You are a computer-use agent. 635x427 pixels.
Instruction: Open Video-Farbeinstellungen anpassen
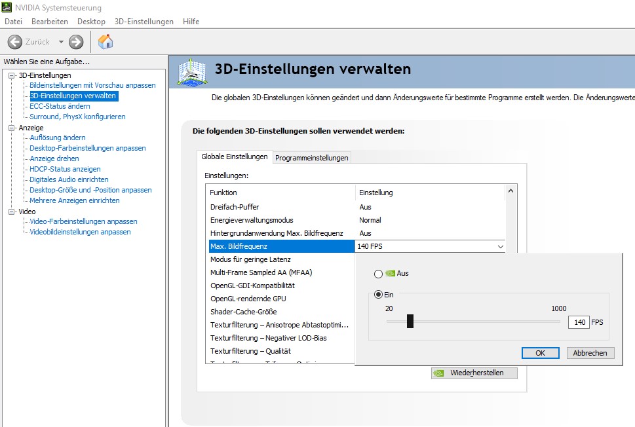(x=83, y=222)
